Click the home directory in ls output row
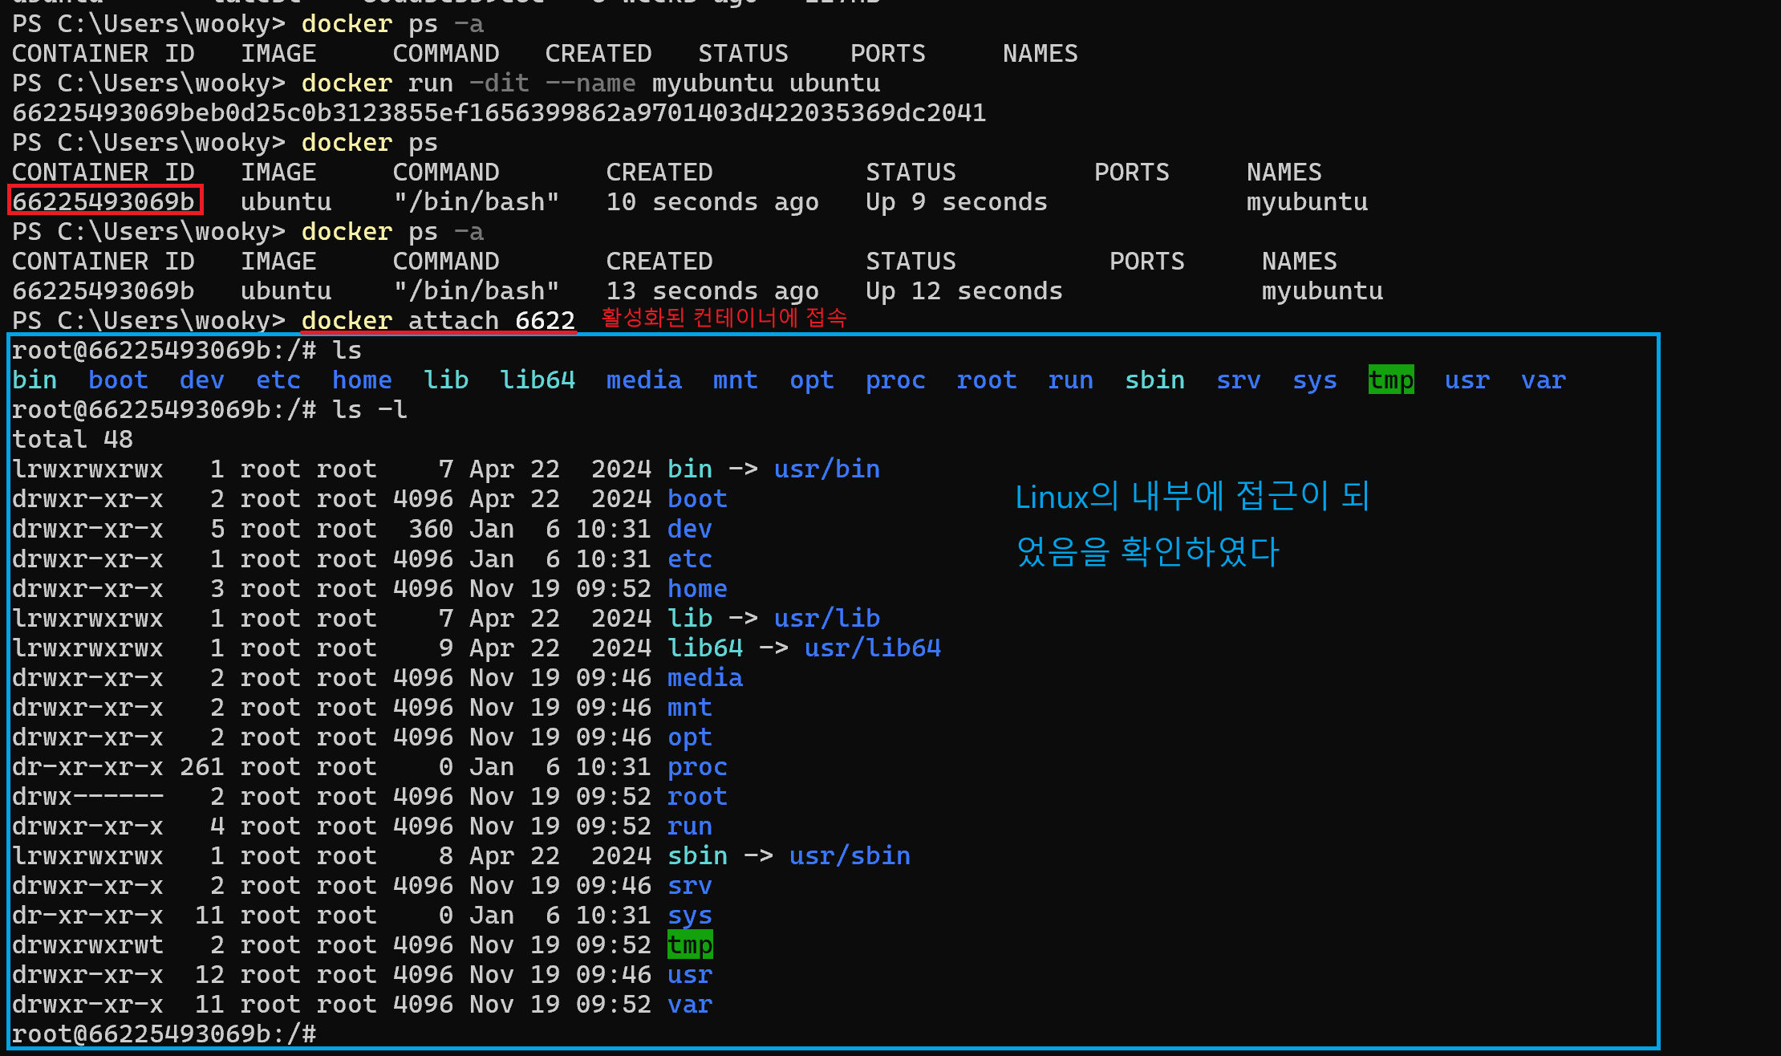Viewport: 1781px width, 1056px height. (x=362, y=380)
